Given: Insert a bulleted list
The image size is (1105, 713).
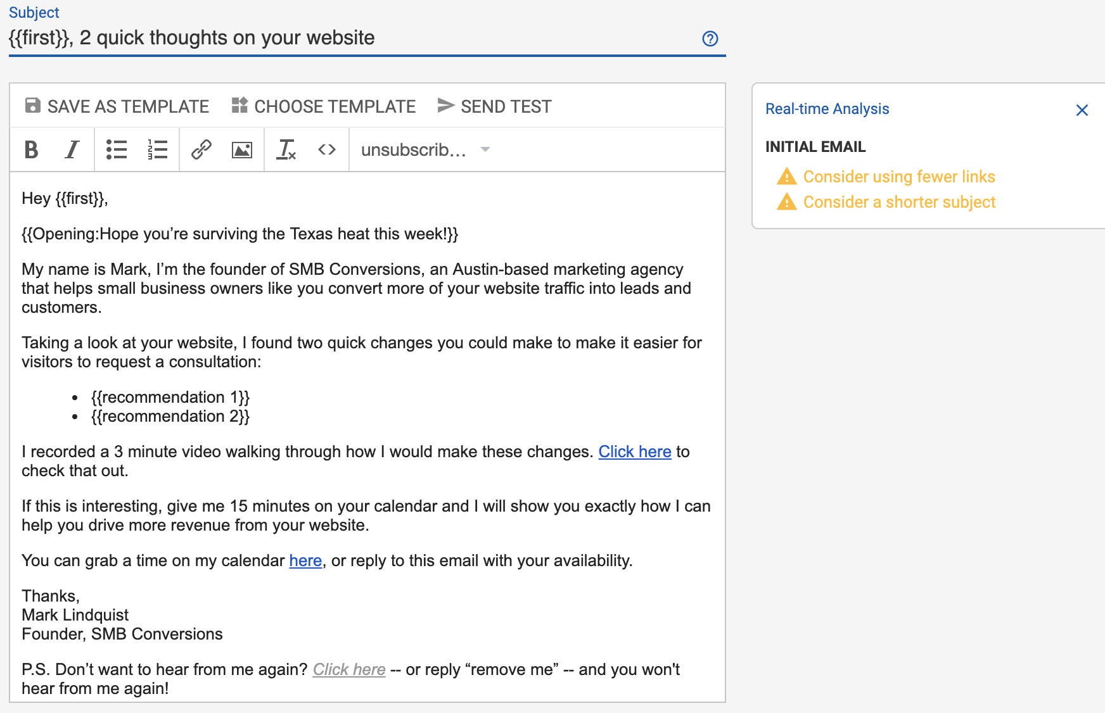Looking at the screenshot, I should pos(117,150).
